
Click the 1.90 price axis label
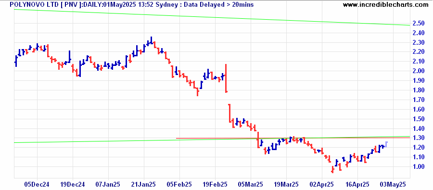tap(419, 81)
